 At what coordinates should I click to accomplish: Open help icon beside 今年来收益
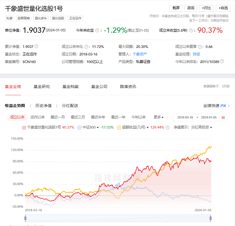coord(97,31)
